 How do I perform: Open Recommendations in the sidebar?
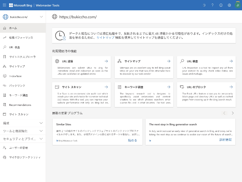23,105
